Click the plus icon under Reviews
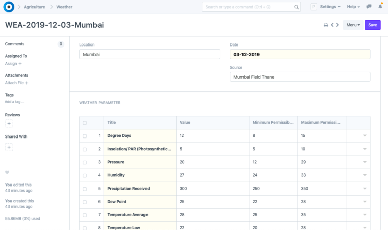 [9, 124]
